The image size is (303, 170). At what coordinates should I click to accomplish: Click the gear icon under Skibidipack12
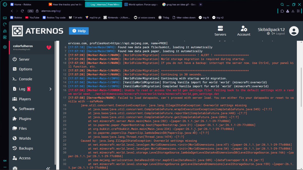click(x=268, y=33)
